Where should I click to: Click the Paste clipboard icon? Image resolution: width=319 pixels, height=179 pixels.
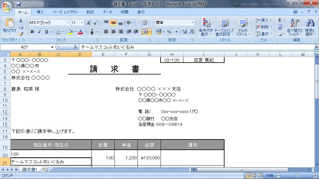click(x=10, y=23)
